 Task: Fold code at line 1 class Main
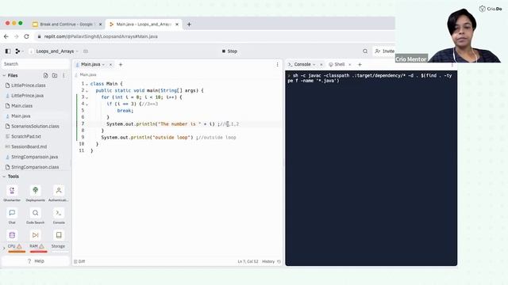[87, 84]
